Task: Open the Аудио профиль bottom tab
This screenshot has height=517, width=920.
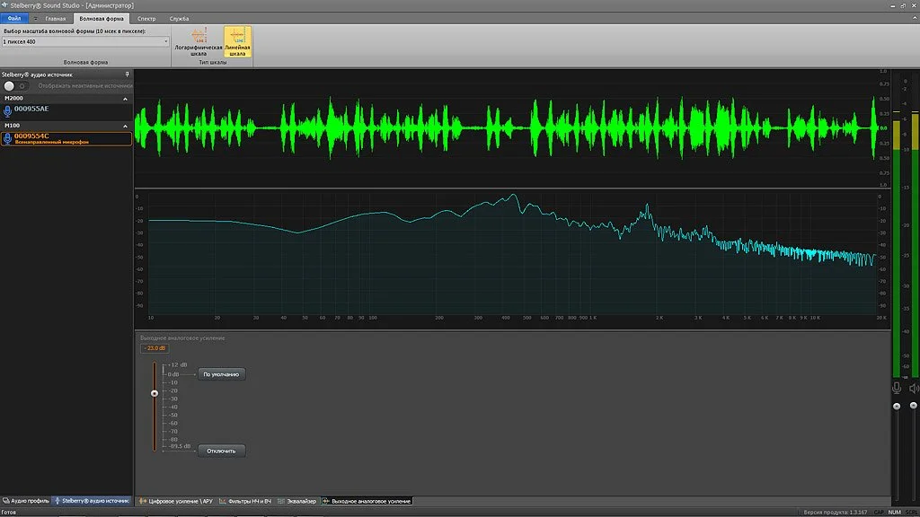Action: coord(26,501)
